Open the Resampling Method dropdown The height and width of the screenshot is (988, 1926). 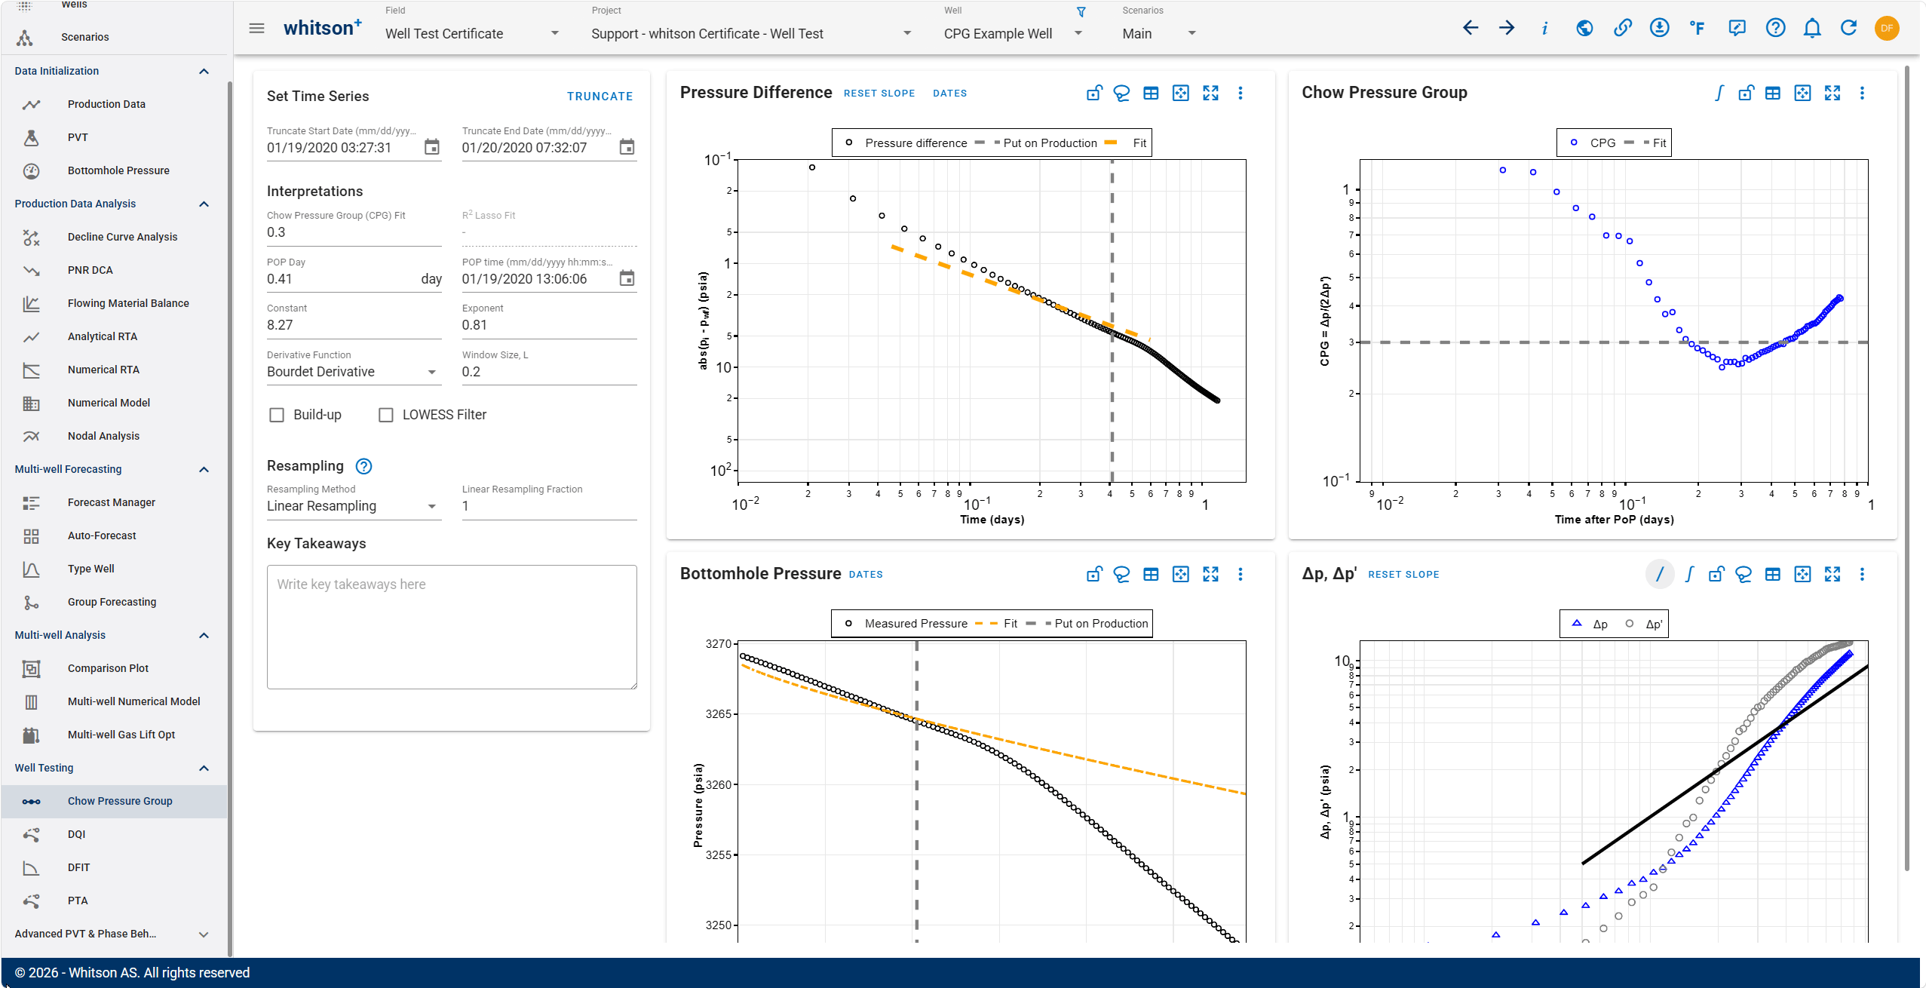tap(354, 506)
